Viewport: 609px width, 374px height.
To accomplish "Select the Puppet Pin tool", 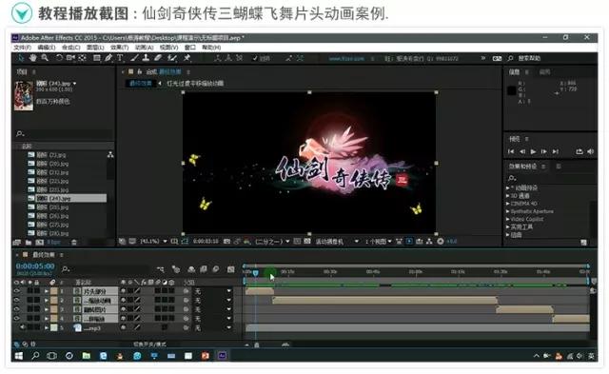I will [x=187, y=58].
